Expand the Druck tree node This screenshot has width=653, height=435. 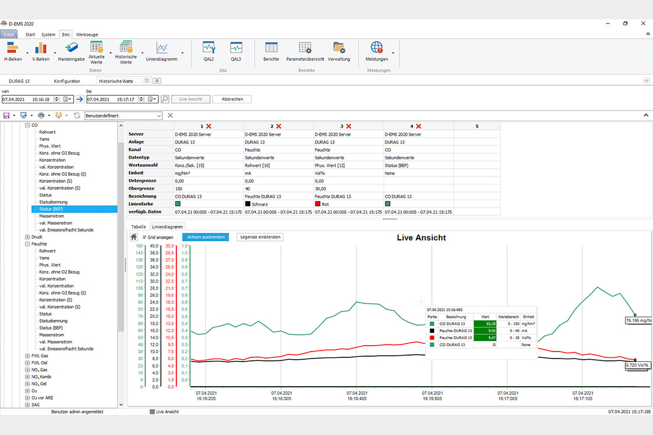[27, 237]
